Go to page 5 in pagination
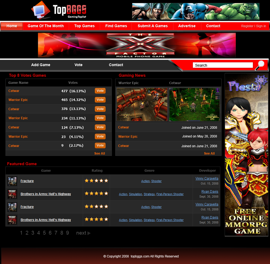Image resolution: width=270 pixels, height=264 pixels. click(45, 233)
